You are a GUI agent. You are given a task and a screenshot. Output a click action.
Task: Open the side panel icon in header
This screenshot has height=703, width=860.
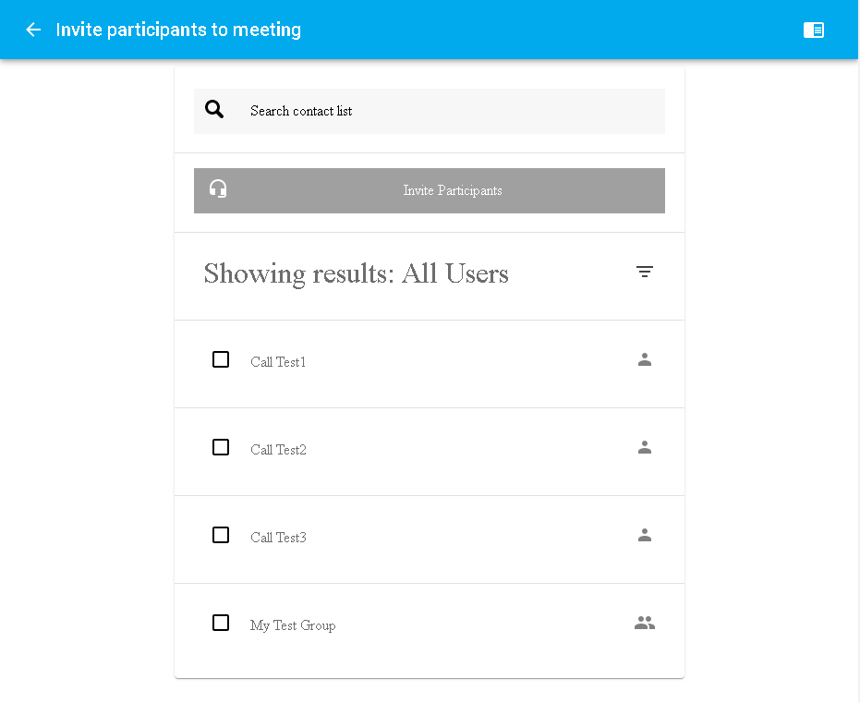[x=814, y=30]
